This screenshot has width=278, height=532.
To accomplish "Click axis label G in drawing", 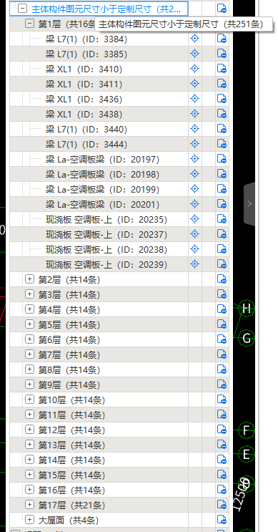I will (247, 337).
